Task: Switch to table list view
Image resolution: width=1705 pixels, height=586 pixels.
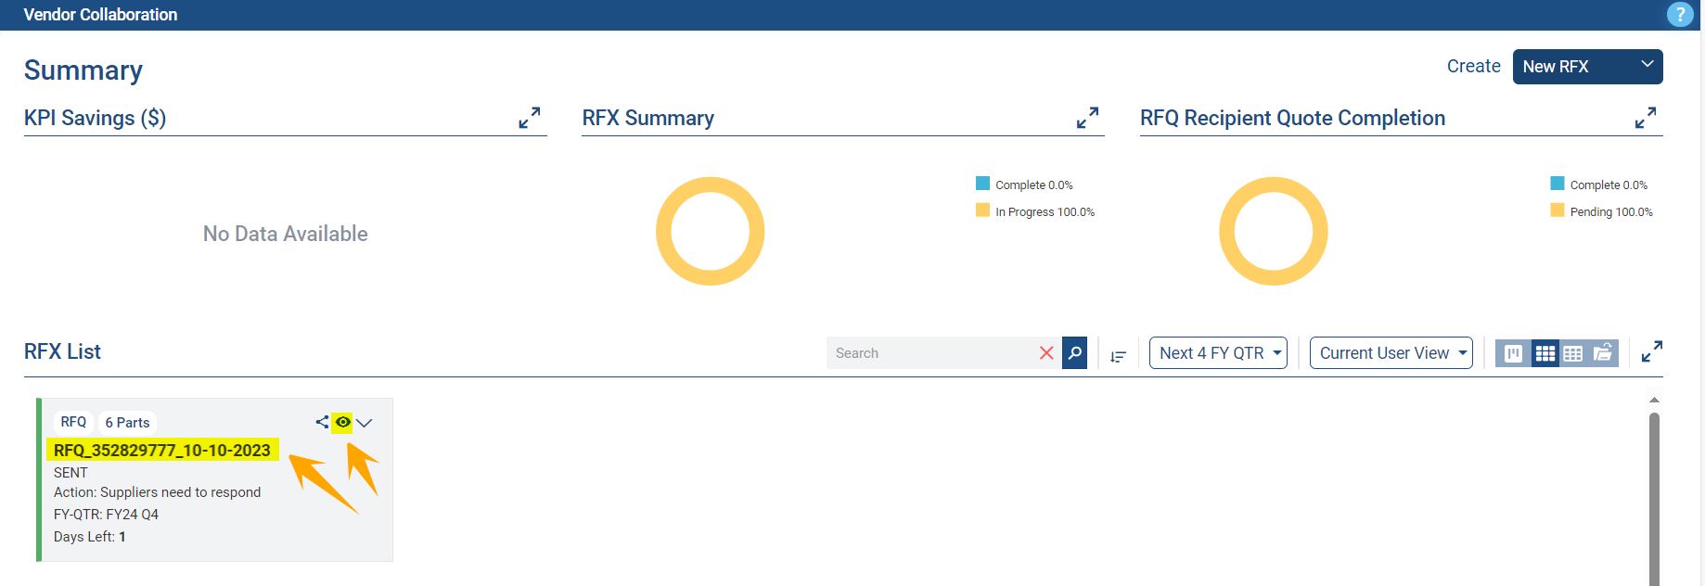Action: click(1572, 353)
